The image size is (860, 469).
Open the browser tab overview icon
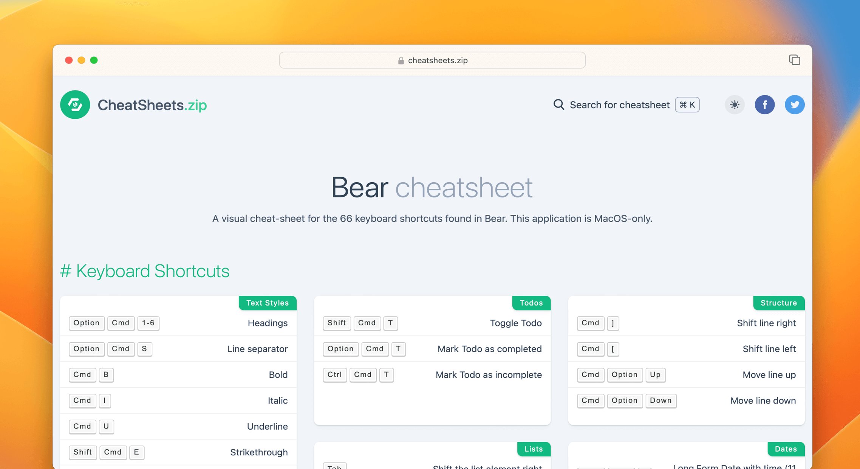point(795,60)
